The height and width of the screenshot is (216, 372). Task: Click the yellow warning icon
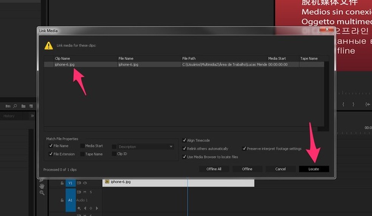click(49, 45)
